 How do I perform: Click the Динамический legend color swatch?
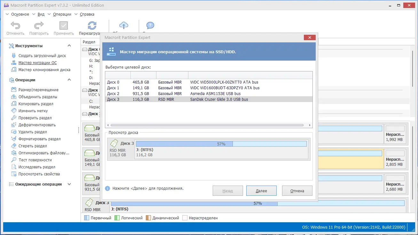click(148, 218)
